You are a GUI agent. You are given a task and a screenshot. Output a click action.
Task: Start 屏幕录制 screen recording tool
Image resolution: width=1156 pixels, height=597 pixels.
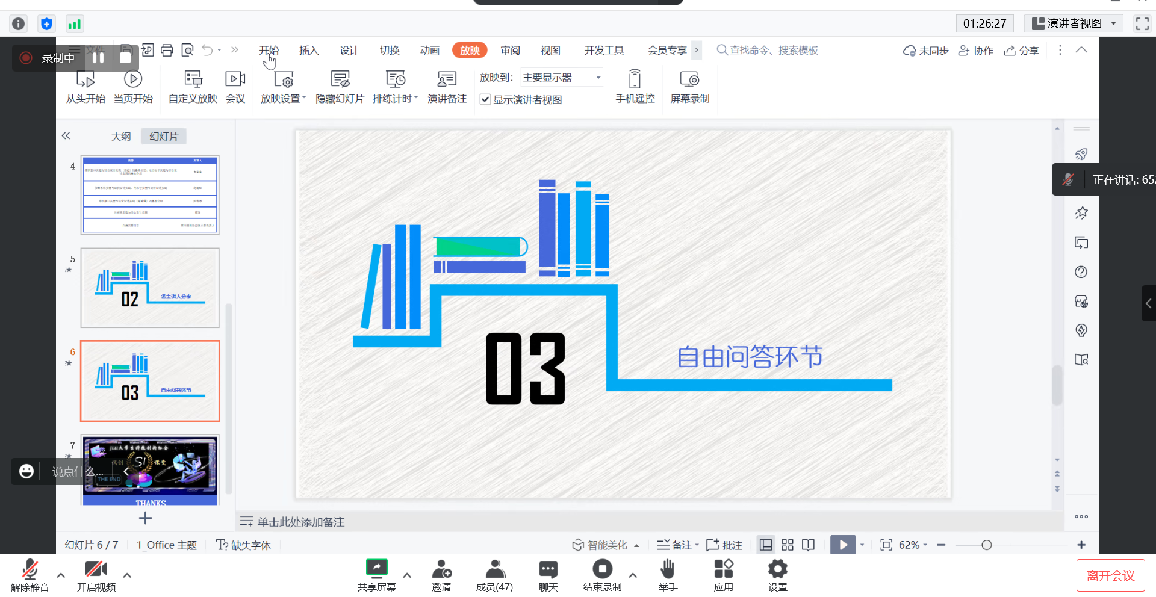(689, 79)
